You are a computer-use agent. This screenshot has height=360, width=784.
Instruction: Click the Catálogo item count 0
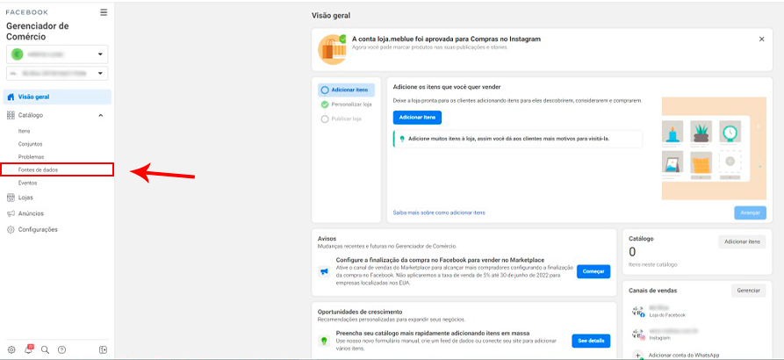pyautogui.click(x=632, y=252)
